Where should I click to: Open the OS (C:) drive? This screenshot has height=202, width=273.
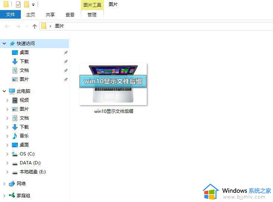click(x=27, y=154)
